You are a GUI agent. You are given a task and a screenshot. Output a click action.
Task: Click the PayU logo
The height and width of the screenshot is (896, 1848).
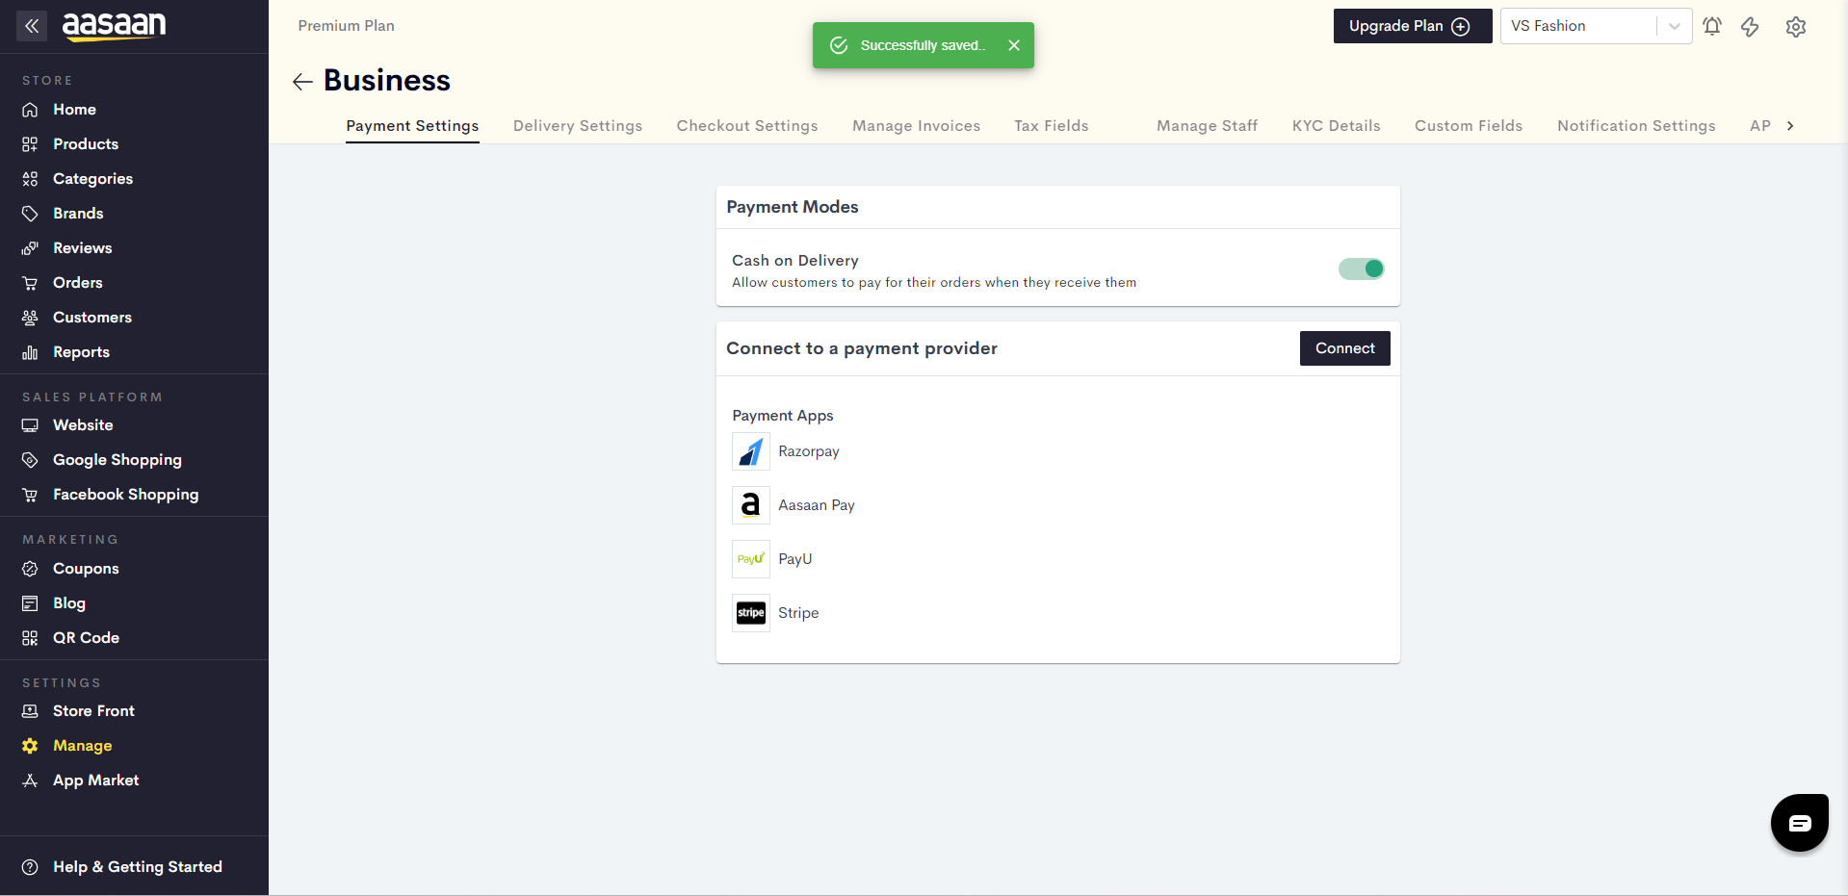(751, 559)
